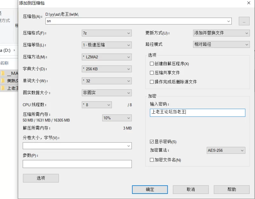The width and height of the screenshot is (255, 199).
Task: Click the 帮助 help button
Action: (232, 189)
